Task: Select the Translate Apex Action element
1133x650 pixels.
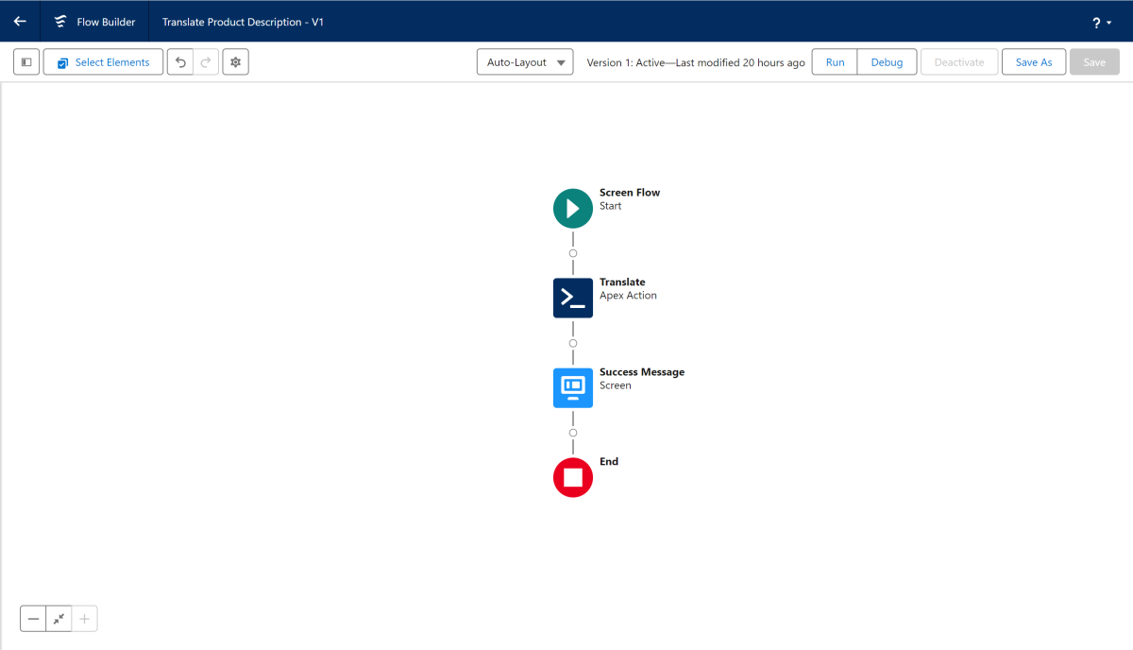Action: (x=573, y=298)
